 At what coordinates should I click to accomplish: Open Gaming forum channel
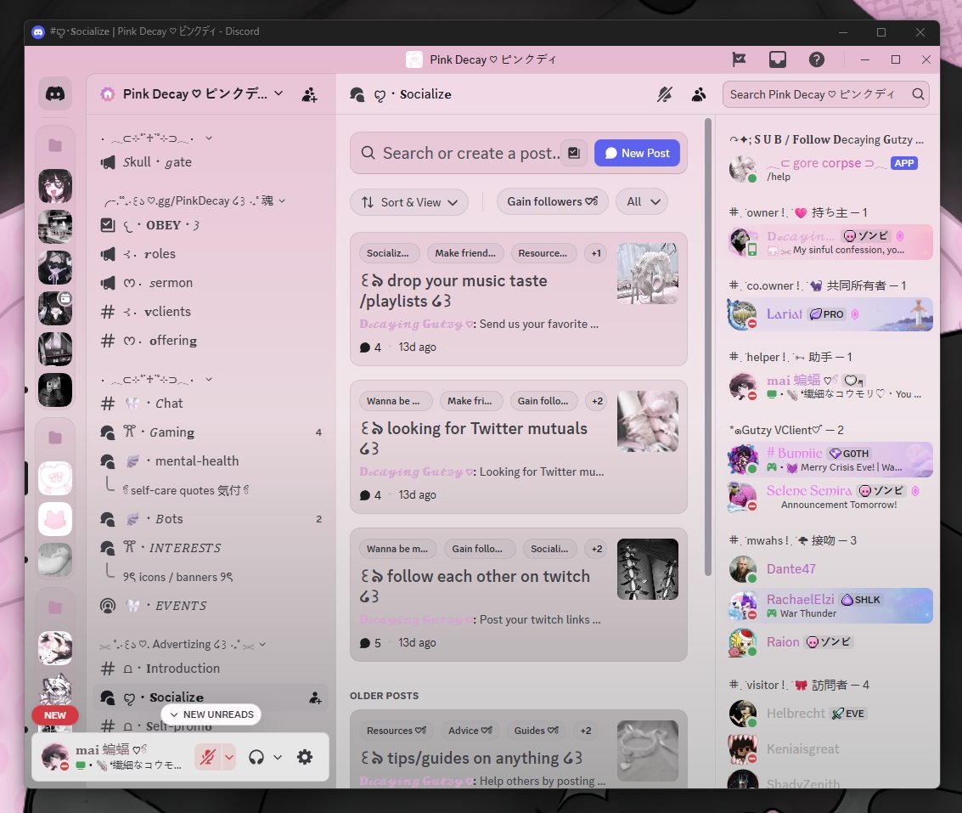coord(211,432)
